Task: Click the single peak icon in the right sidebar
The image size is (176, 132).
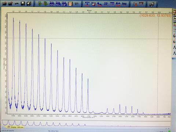Action: [175, 47]
